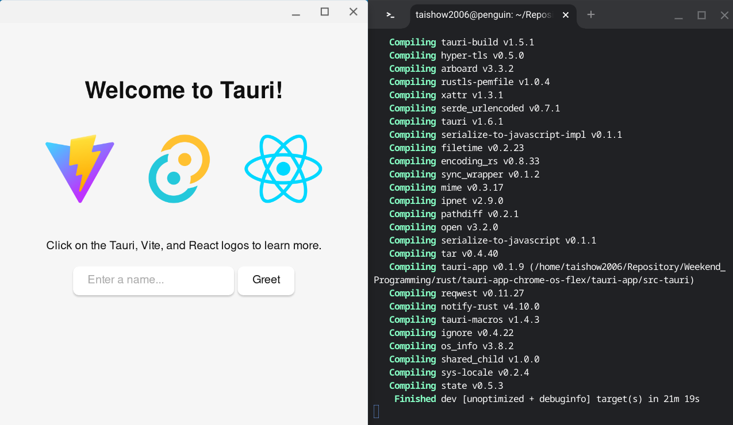Focus the "Enter a name..." field
This screenshot has height=425, width=733.
(153, 280)
